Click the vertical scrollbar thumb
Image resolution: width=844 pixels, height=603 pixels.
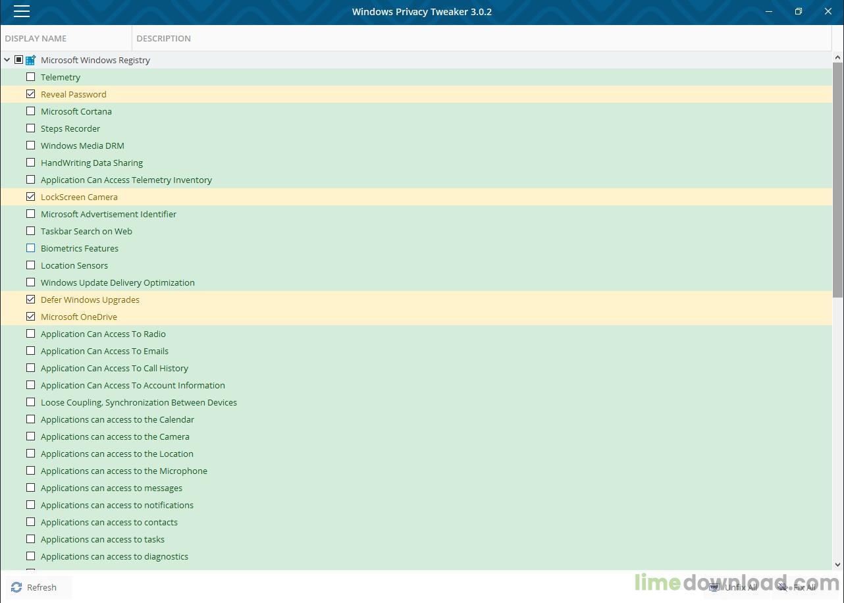[837, 180]
